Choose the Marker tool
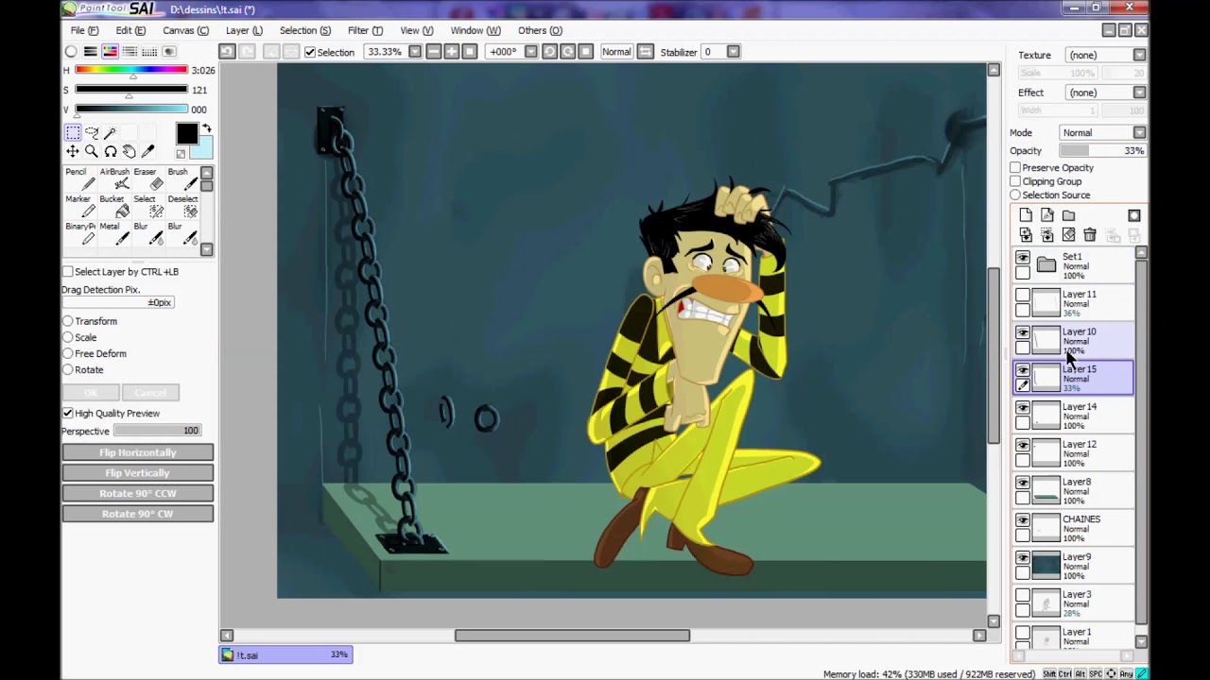 coord(78,206)
